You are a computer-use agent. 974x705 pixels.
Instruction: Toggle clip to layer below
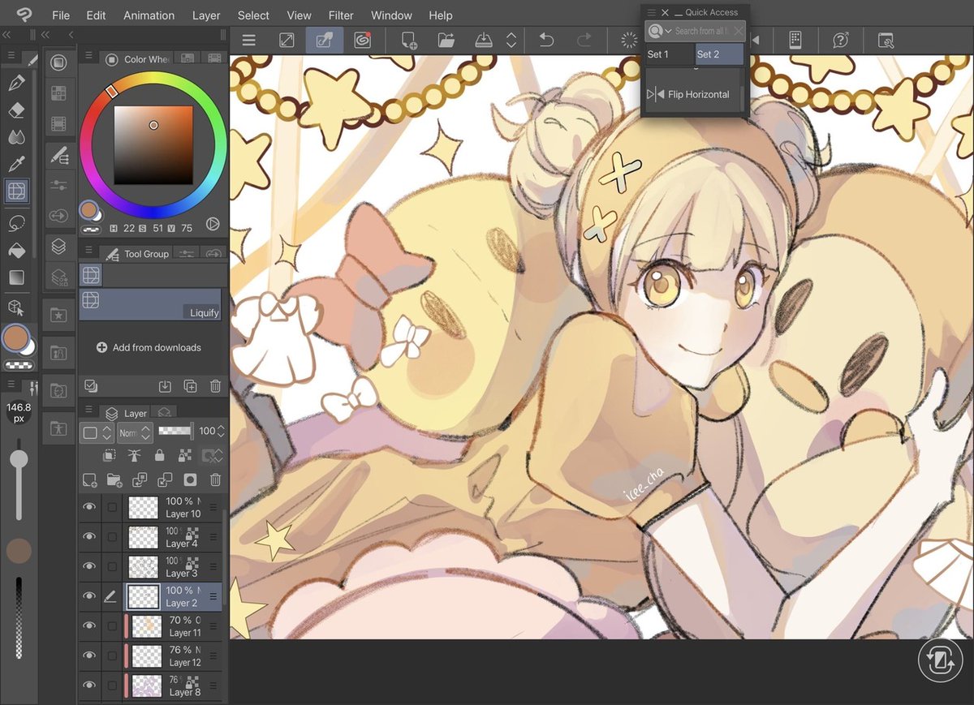[110, 456]
